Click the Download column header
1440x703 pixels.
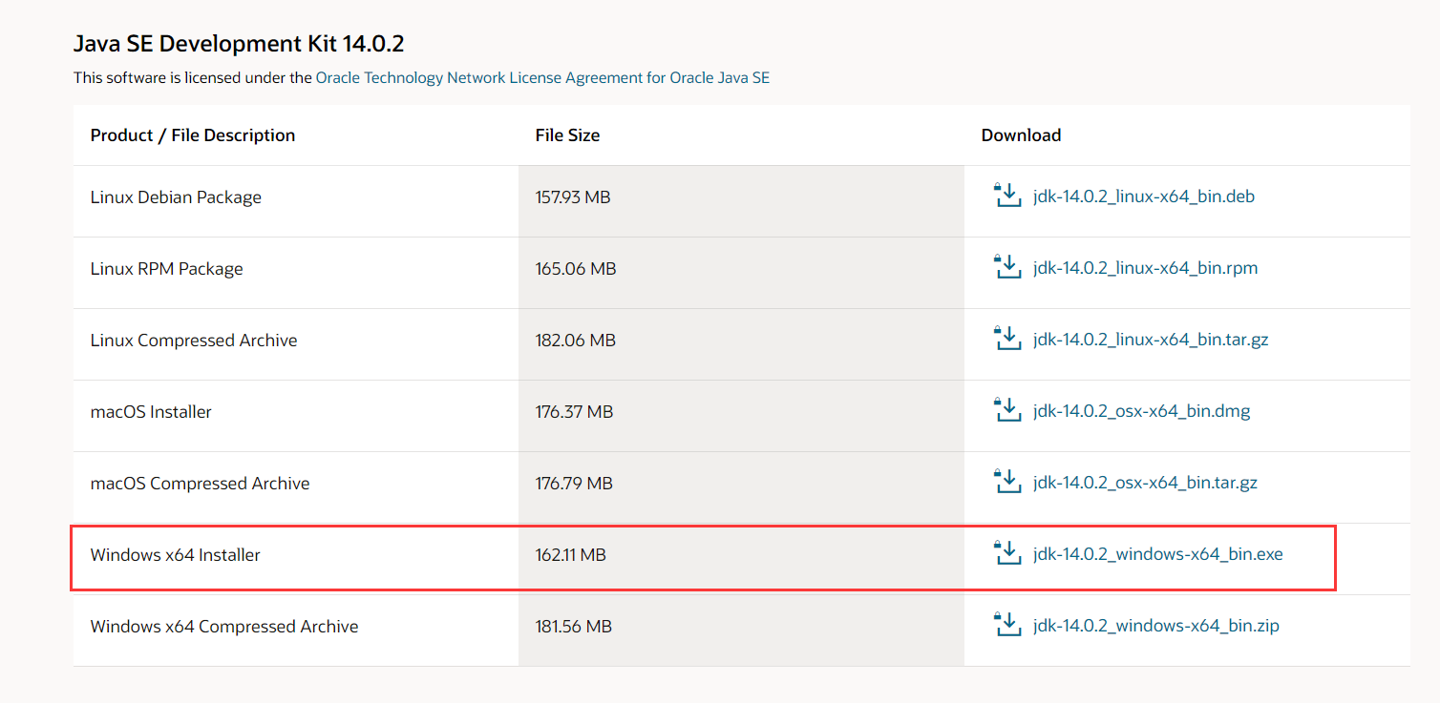click(1021, 135)
